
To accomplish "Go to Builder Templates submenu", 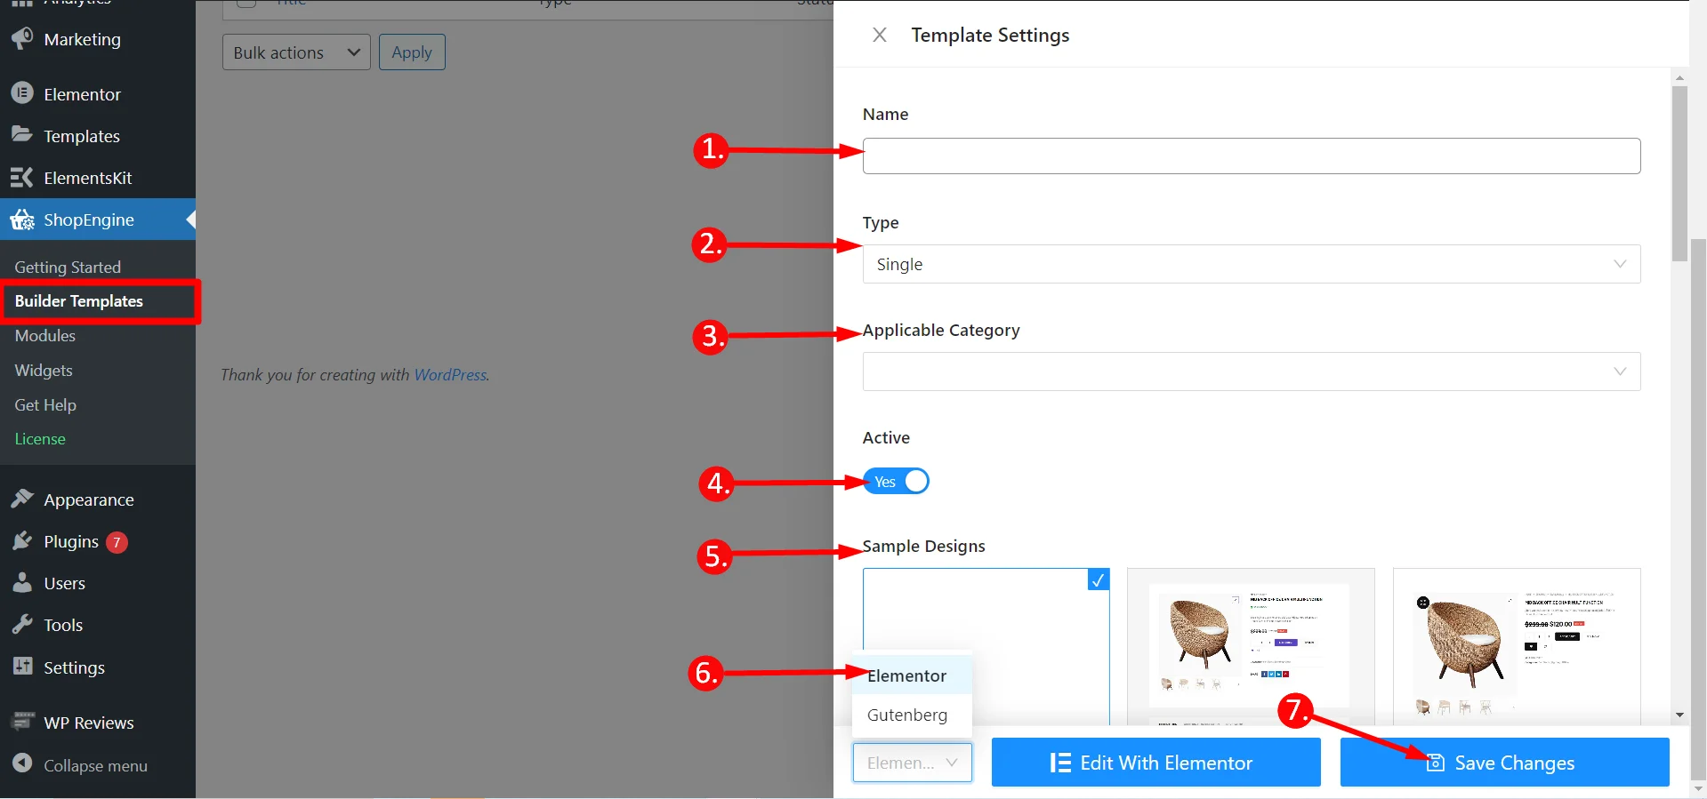I will click(79, 301).
